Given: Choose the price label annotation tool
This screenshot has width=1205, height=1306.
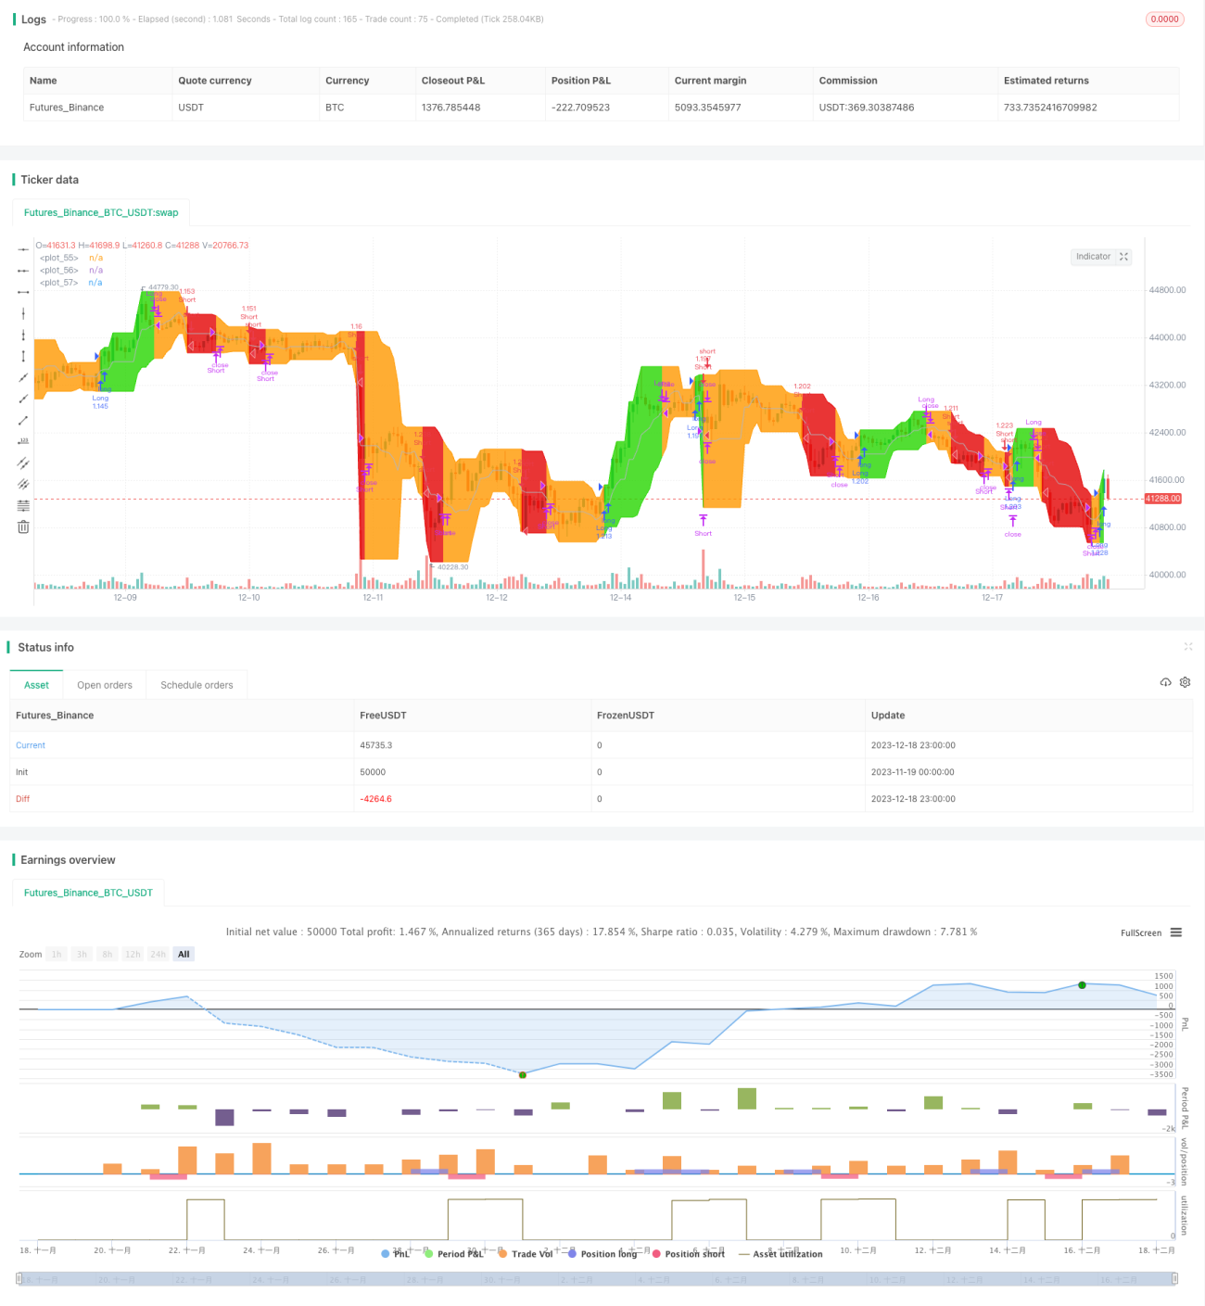Looking at the screenshot, I should [x=23, y=441].
